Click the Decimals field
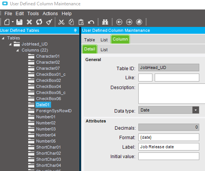This screenshot has height=171, width=205. point(169,127)
